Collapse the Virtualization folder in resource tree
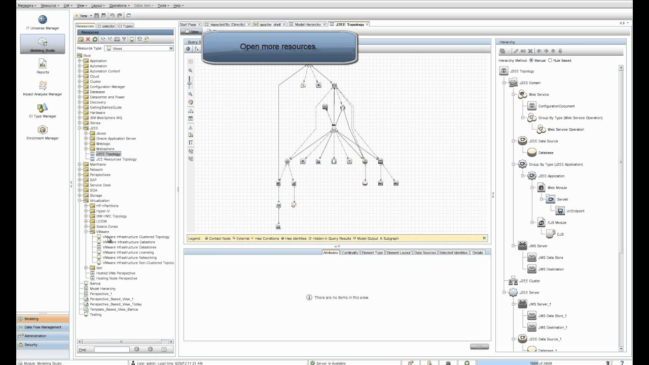Image resolution: width=649 pixels, height=365 pixels. pyautogui.click(x=80, y=201)
